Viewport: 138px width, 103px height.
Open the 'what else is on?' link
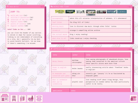[x=59, y=38]
